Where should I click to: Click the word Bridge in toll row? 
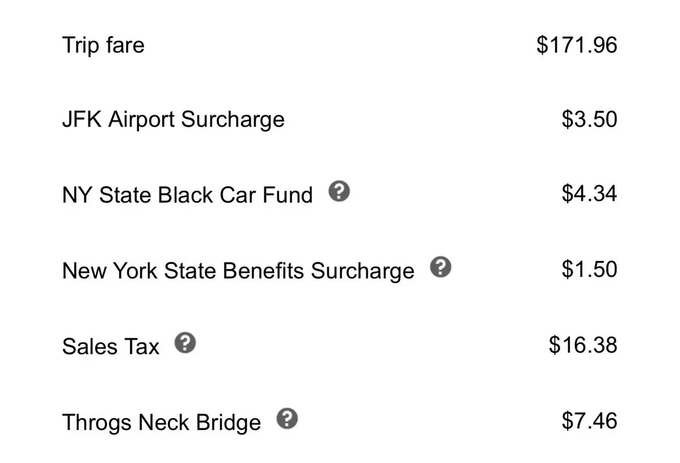point(229,423)
